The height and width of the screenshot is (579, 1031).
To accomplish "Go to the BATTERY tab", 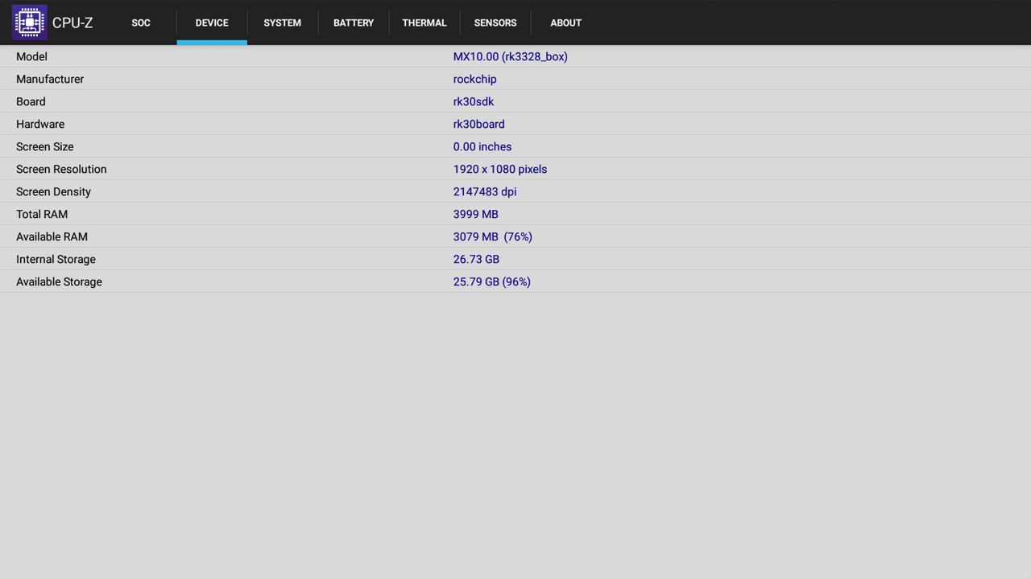I will (x=354, y=23).
